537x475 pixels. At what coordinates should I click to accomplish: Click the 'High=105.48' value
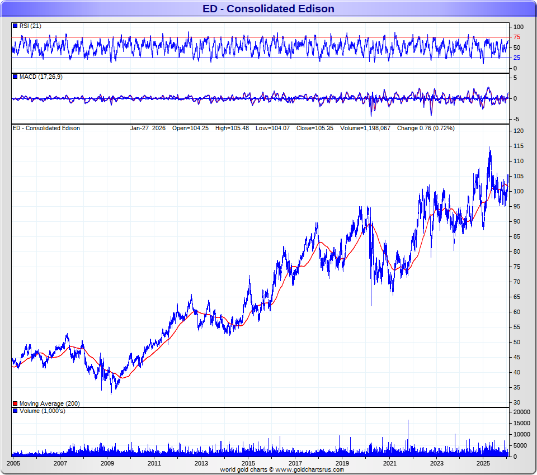pyautogui.click(x=232, y=128)
